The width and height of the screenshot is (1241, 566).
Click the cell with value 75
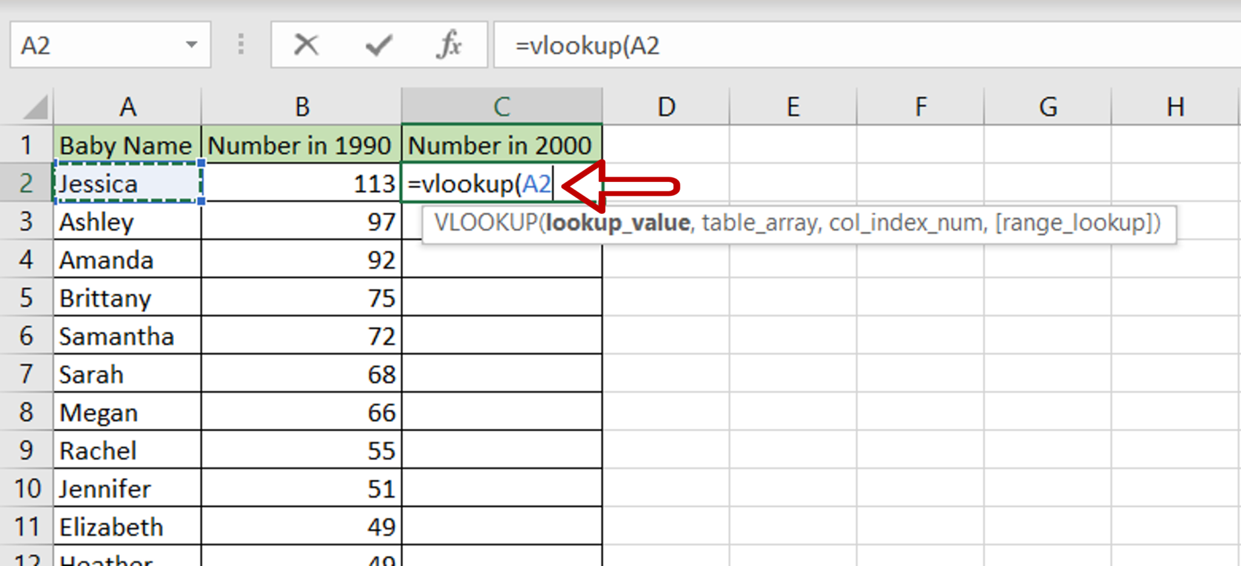tap(301, 297)
